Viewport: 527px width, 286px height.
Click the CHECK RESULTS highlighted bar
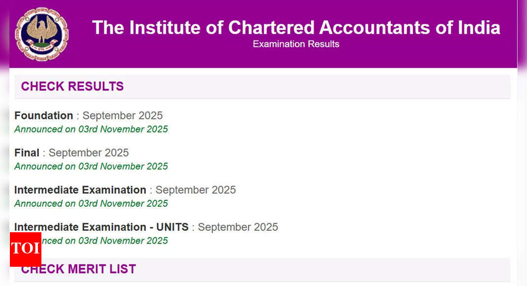point(261,86)
